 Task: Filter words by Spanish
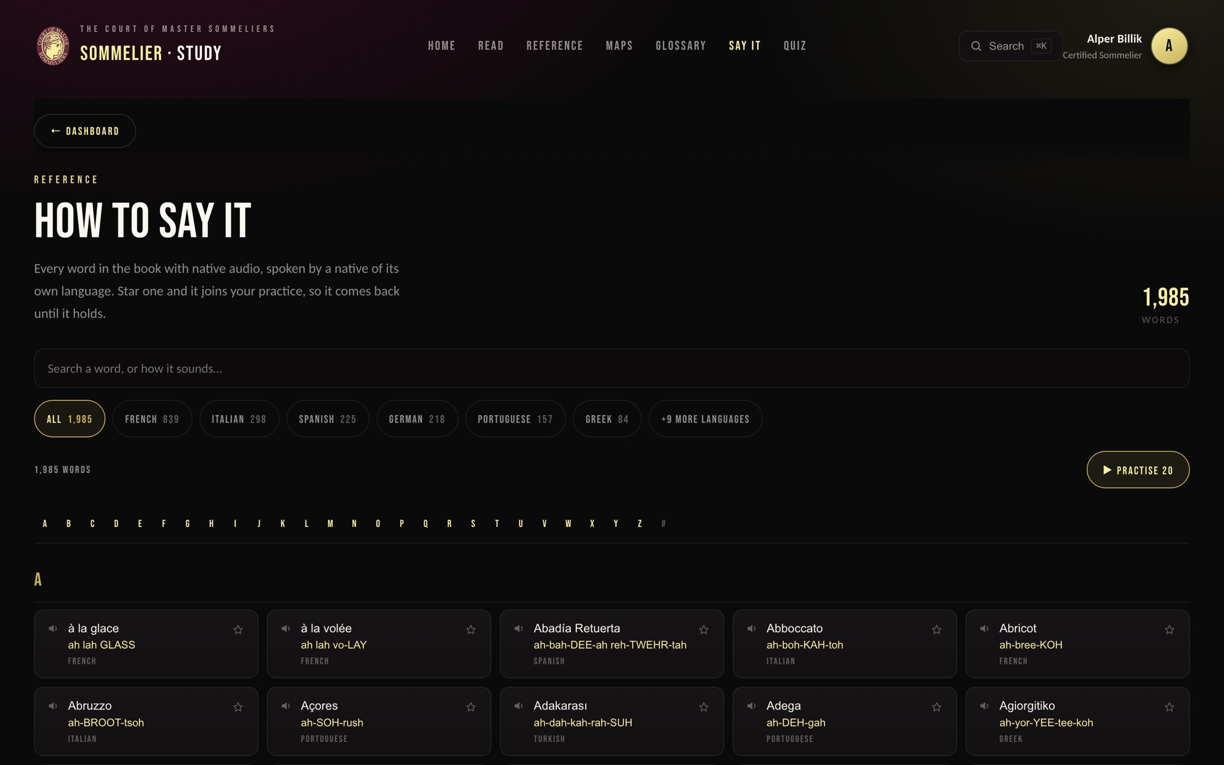point(328,419)
